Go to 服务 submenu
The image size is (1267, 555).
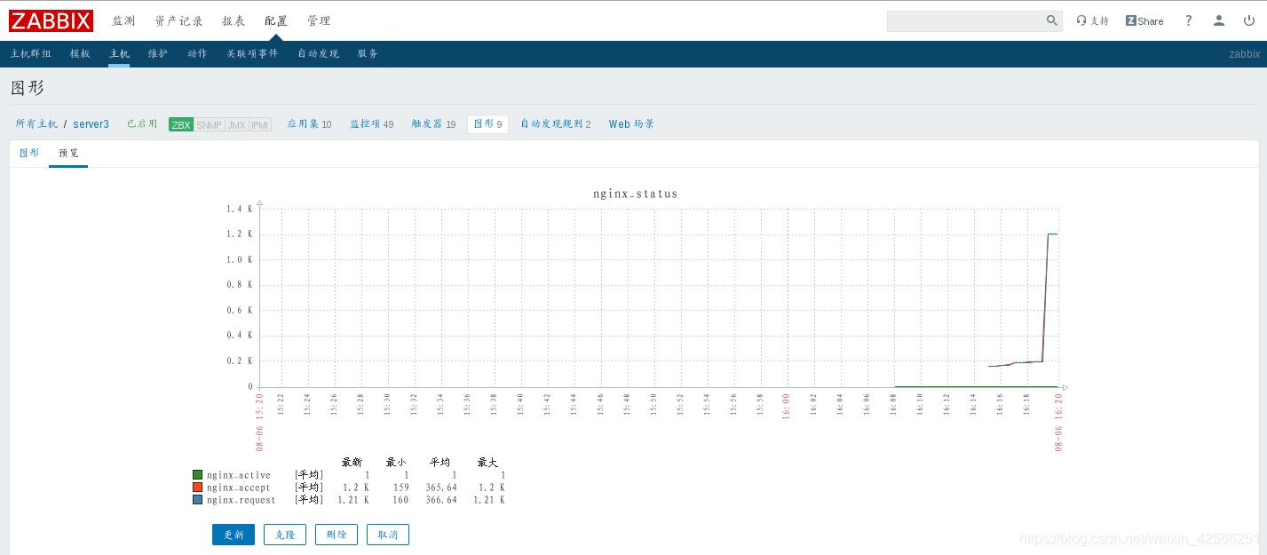click(x=368, y=53)
